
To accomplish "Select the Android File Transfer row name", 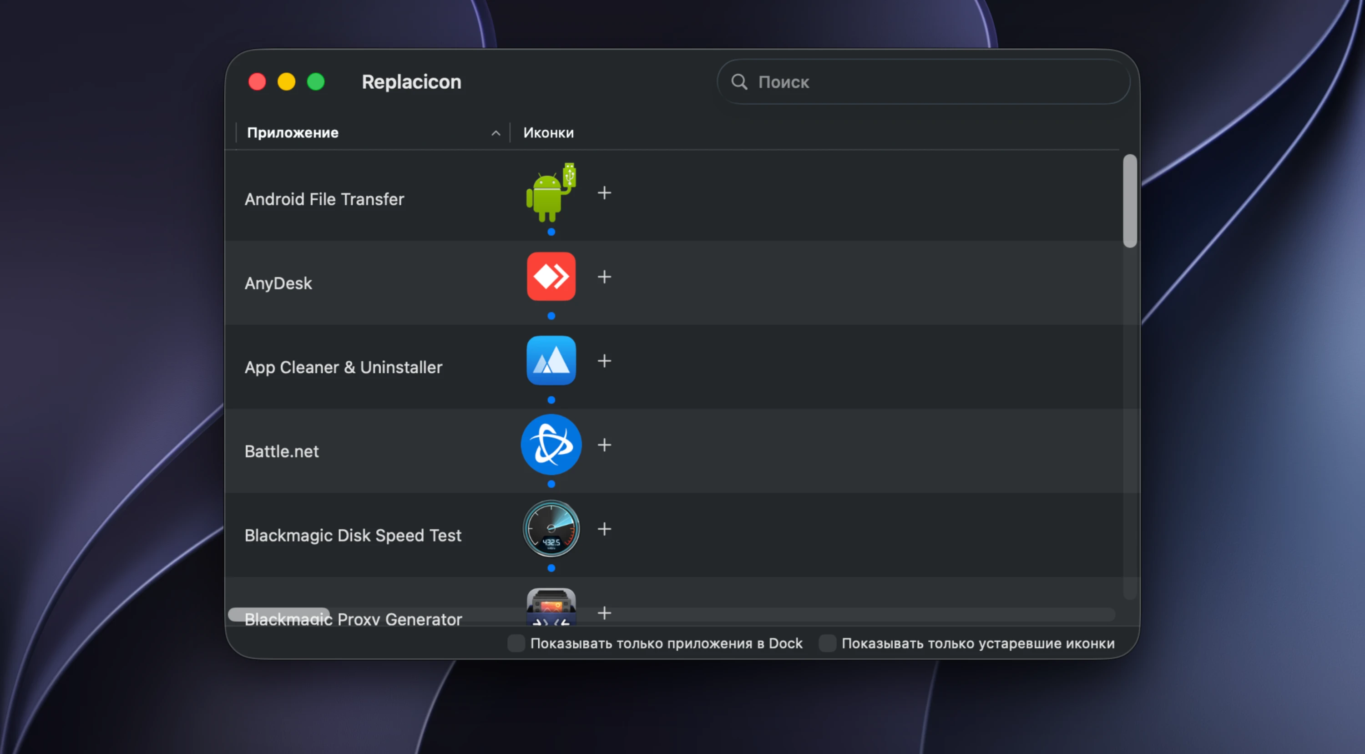I will point(324,199).
